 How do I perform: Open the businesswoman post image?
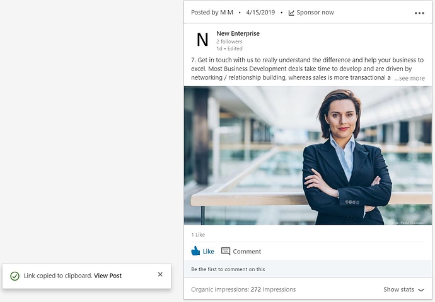308,155
